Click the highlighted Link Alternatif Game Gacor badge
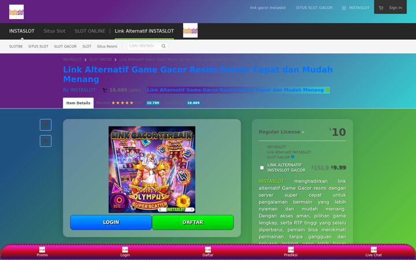Viewport: 416px width, 260px height. 238,90
